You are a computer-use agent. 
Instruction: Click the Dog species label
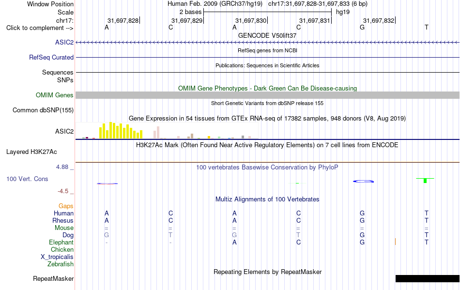68,235
